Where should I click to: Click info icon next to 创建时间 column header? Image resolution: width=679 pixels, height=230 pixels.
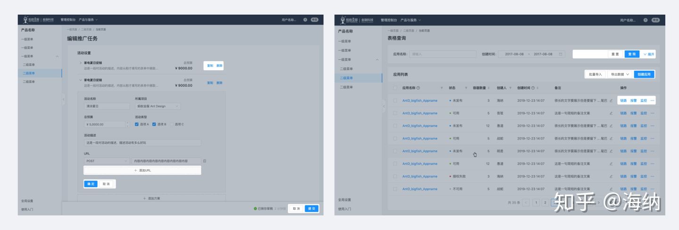click(533, 88)
